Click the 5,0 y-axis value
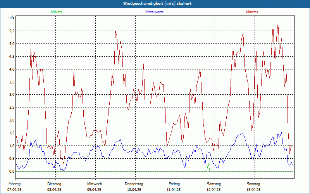Viewport: 310px width, 194px height. point(12,44)
